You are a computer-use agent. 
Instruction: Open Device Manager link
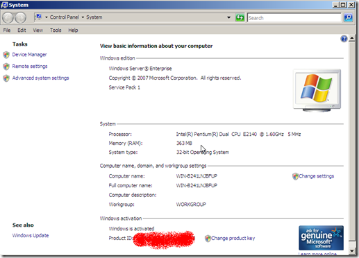click(x=29, y=55)
